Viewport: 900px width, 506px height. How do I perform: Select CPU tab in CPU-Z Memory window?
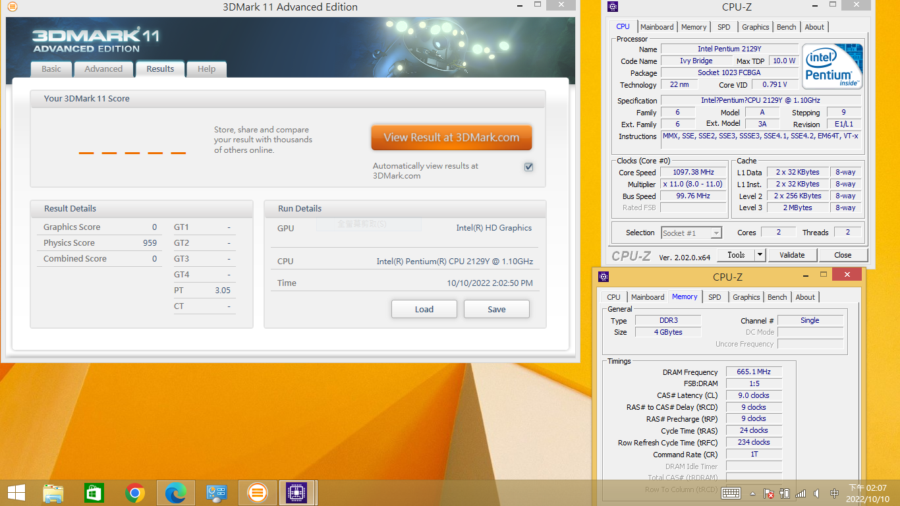tap(613, 297)
